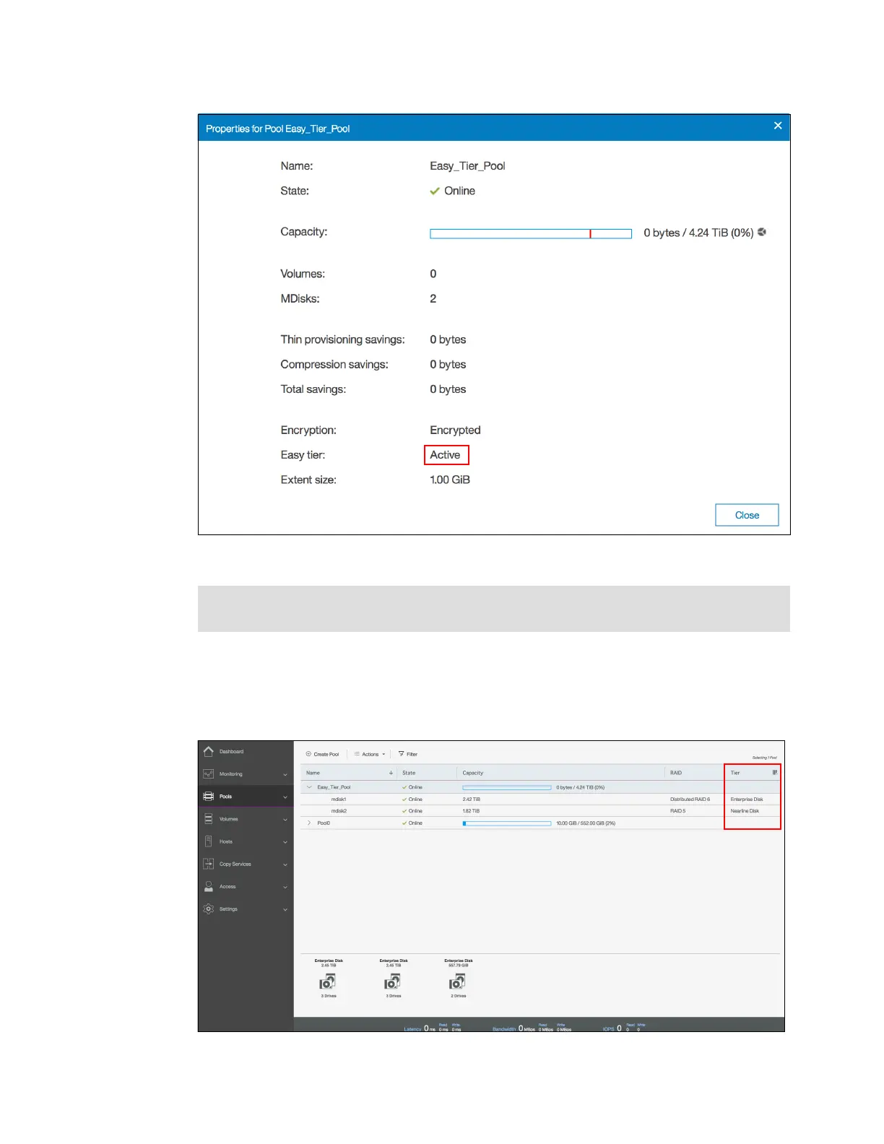Click the Pool0 capacity bar

tap(507, 823)
